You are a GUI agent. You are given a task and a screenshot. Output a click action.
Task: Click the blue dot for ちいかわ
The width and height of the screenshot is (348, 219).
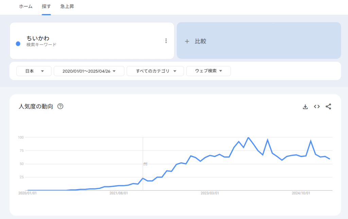click(18, 44)
